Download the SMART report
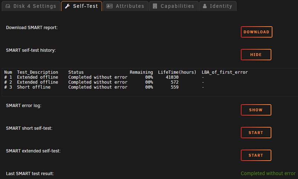 pos(256,32)
